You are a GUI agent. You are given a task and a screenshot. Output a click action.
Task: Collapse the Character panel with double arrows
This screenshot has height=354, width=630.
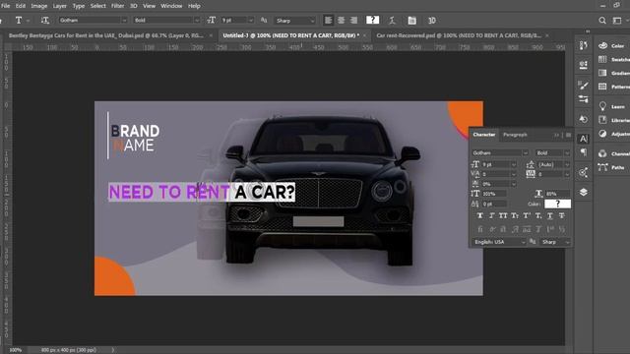(556, 135)
